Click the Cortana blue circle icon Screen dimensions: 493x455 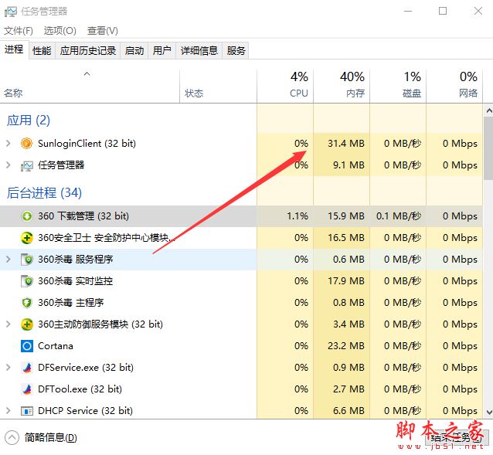(27, 346)
